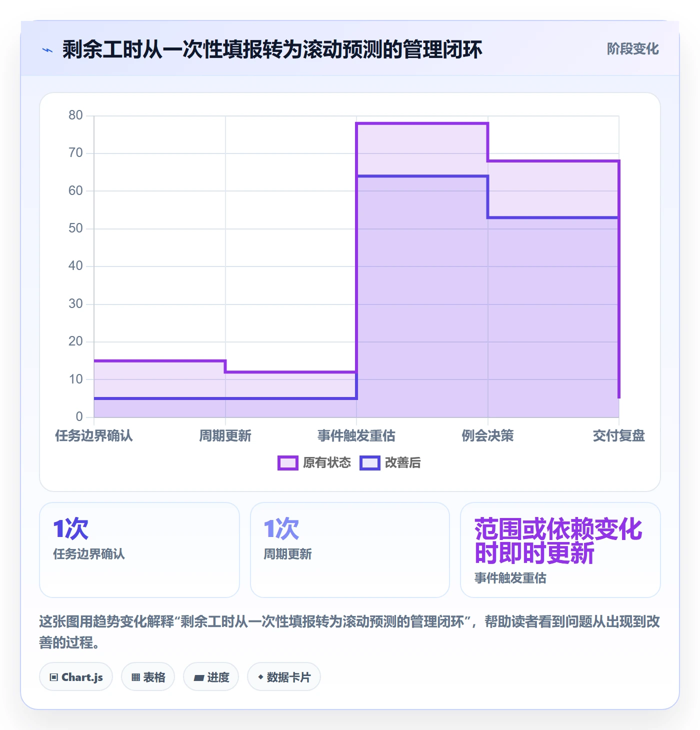The height and width of the screenshot is (730, 700).
Task: Click the 原有状态 legend label
Action: tap(327, 463)
